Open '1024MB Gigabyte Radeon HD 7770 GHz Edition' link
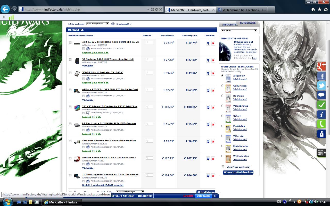This screenshot has width=330, height=206. [x=110, y=175]
